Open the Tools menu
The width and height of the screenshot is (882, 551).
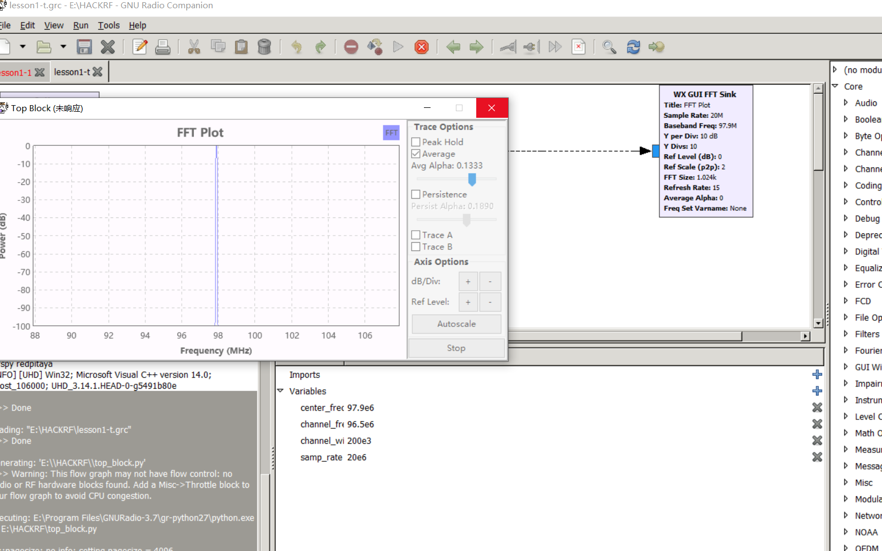(108, 25)
